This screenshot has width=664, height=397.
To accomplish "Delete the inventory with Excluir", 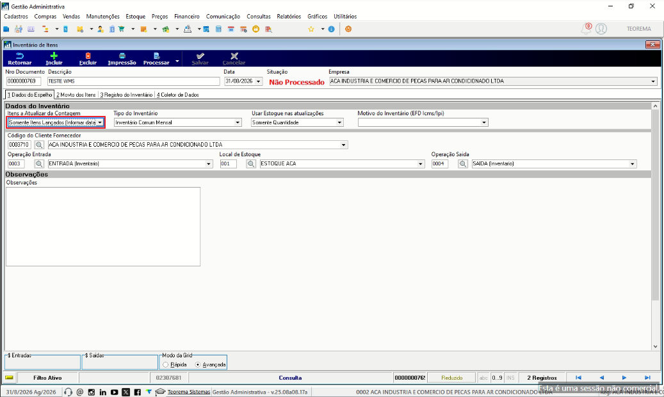I will pyautogui.click(x=88, y=58).
